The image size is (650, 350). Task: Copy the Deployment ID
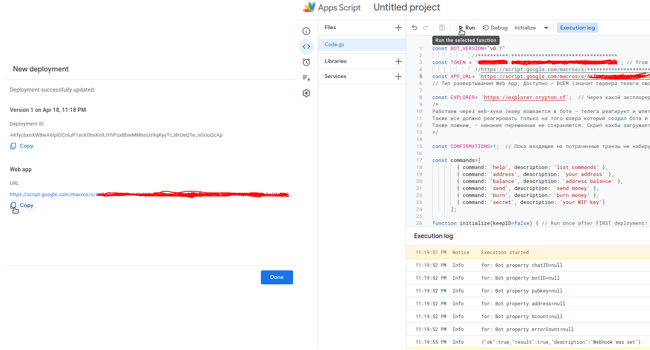22,146
